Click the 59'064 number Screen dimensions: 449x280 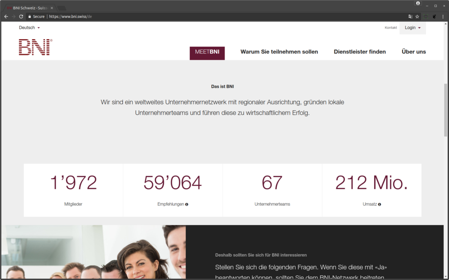click(x=173, y=183)
